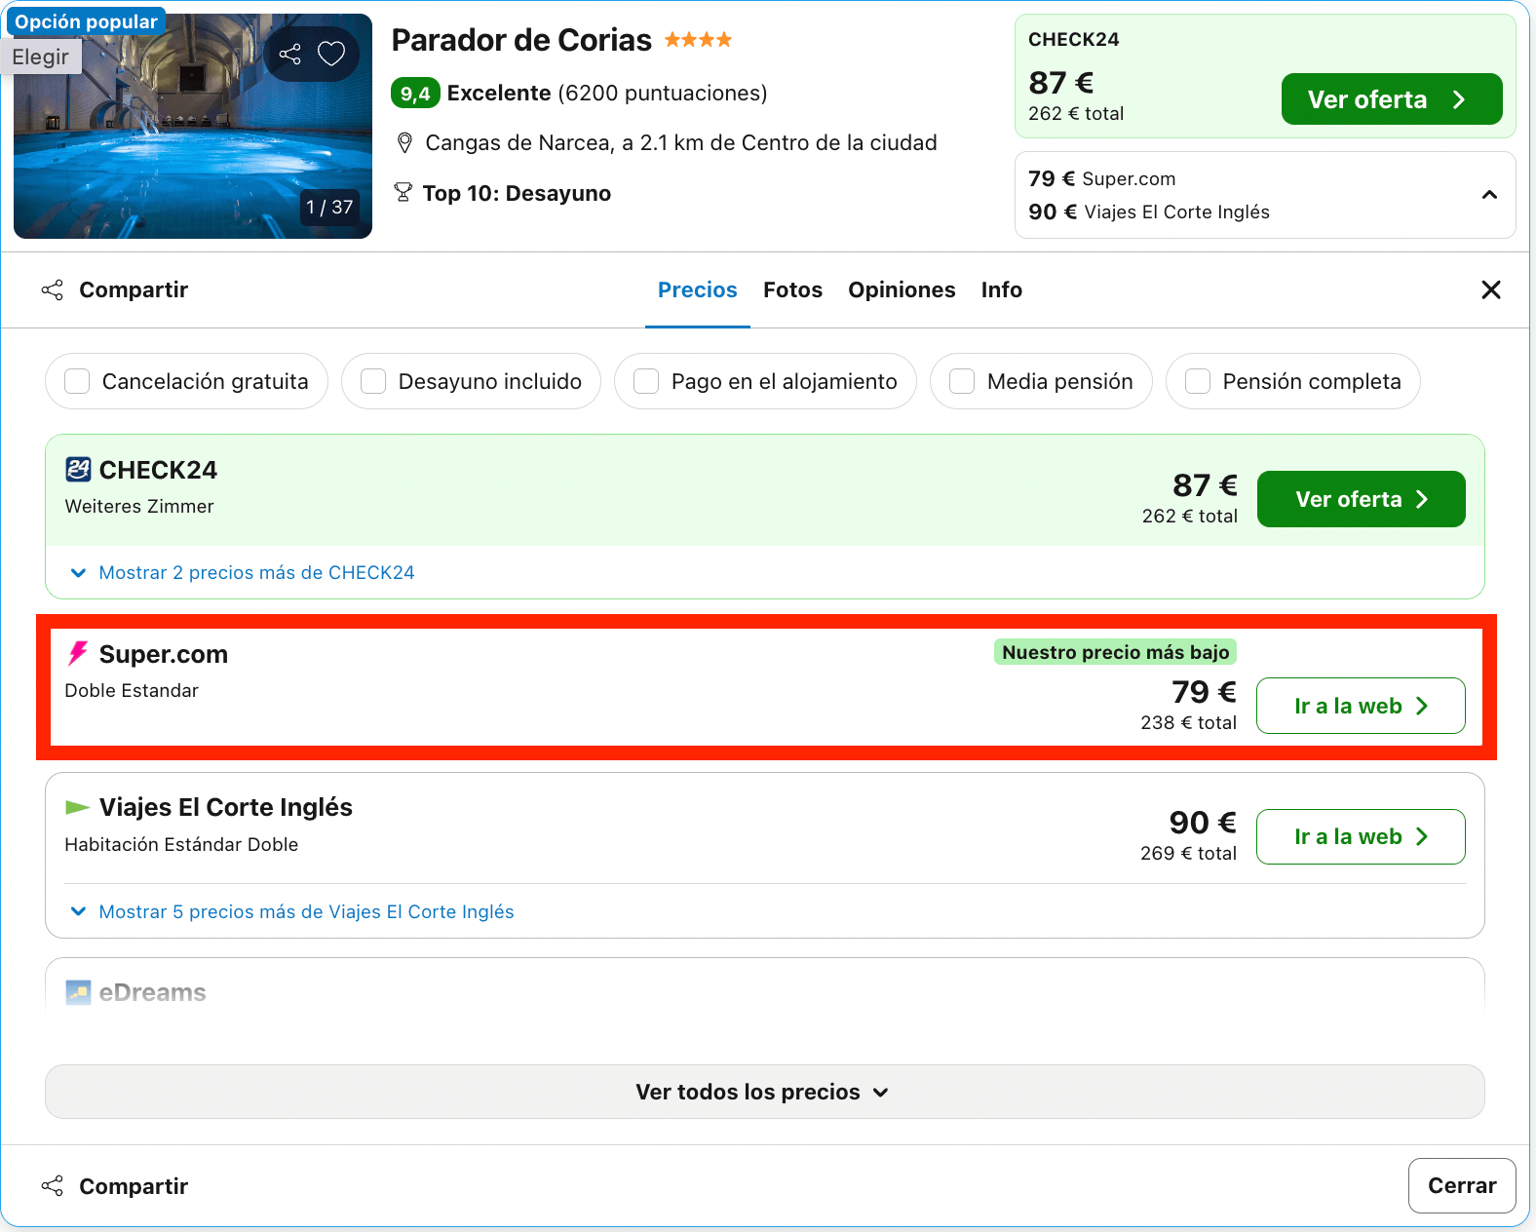
Task: Click share icon next to top Compartir
Action: click(53, 289)
